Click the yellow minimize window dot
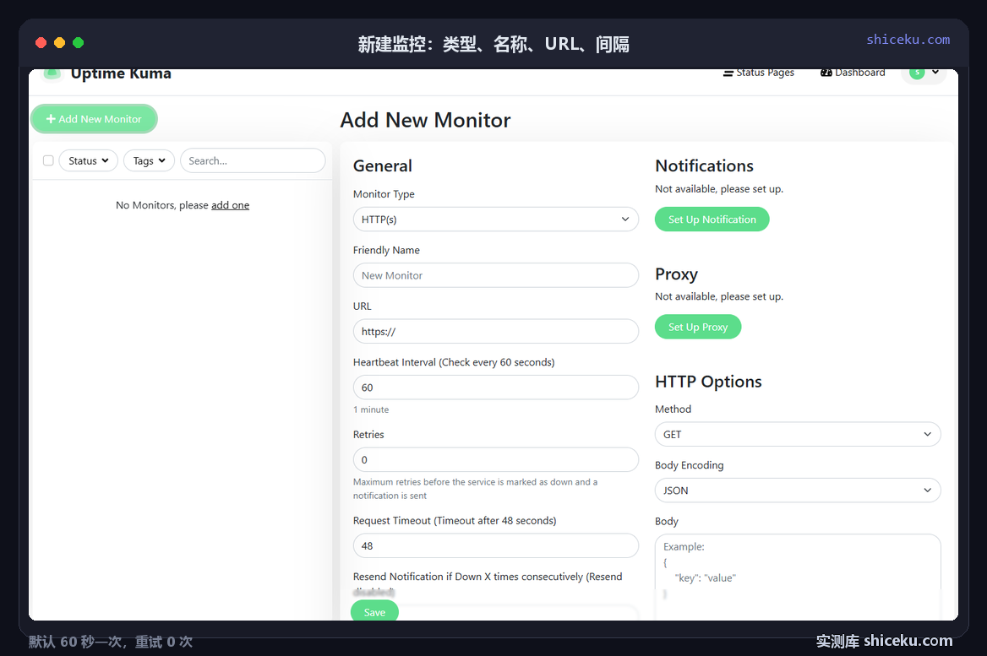This screenshot has height=656, width=987. (60, 43)
